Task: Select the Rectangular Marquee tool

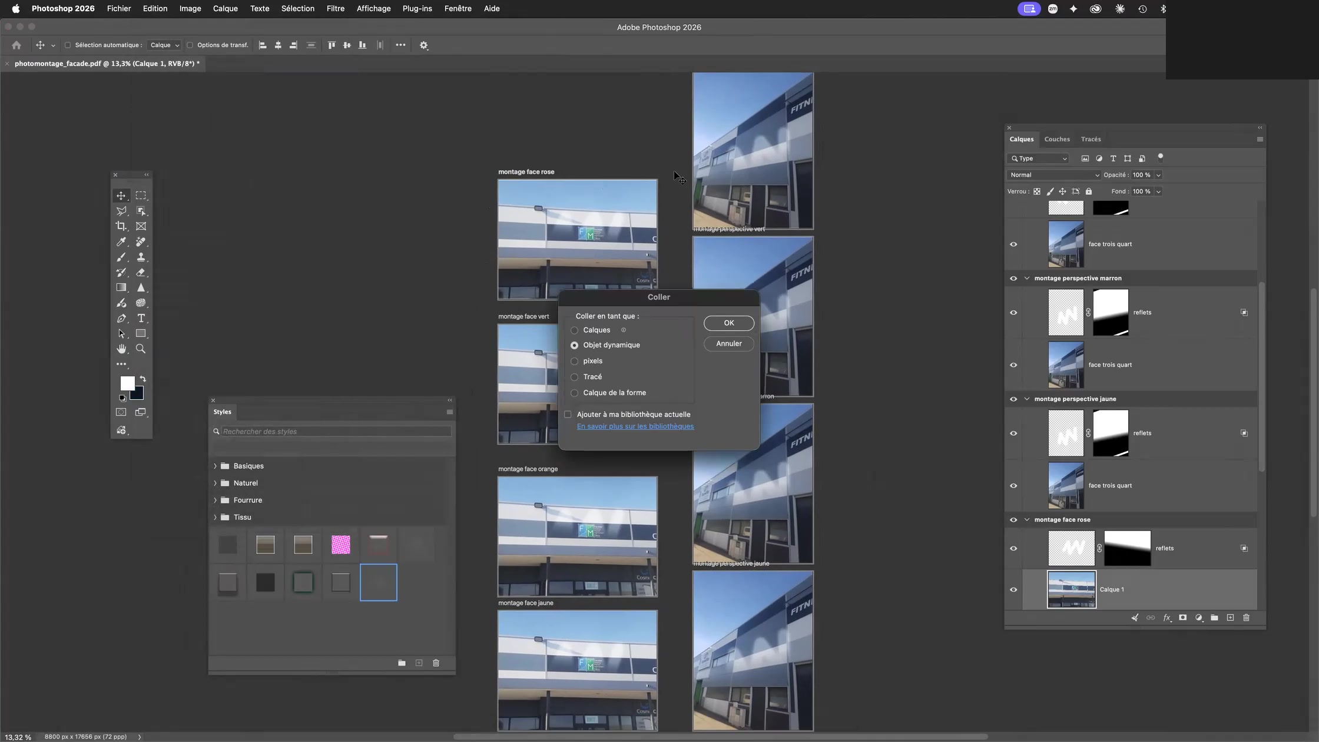Action: point(141,196)
